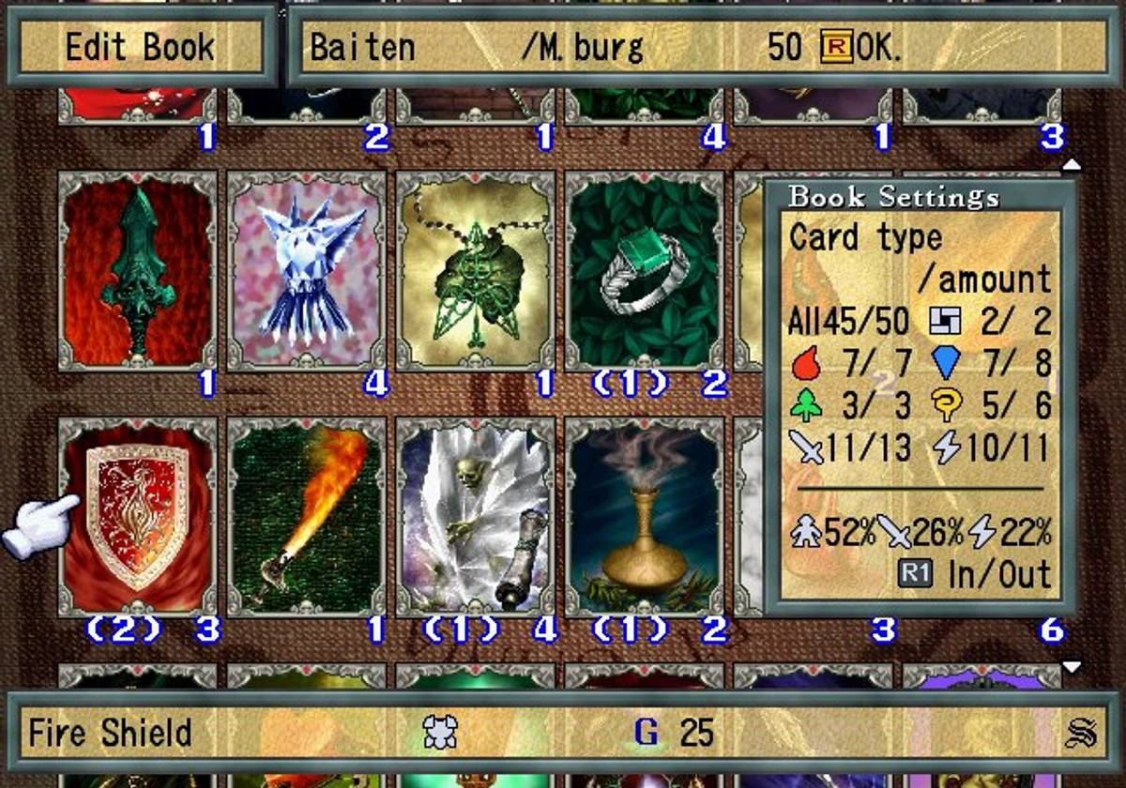This screenshot has width=1126, height=788.
Task: Click the green tree earth element icon
Action: 806,407
